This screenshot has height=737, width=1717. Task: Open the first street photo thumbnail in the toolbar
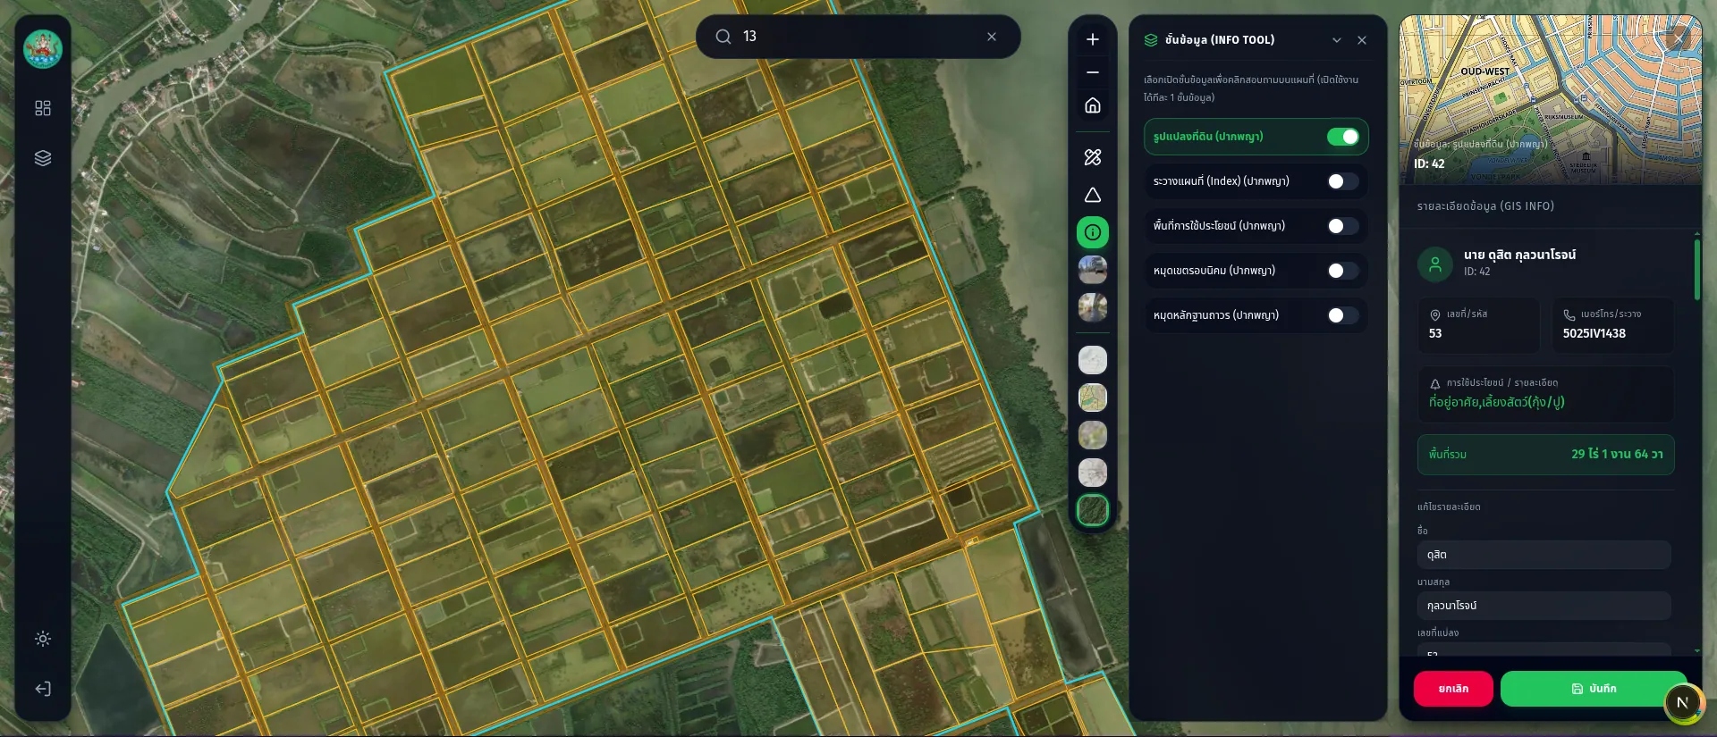point(1093,270)
